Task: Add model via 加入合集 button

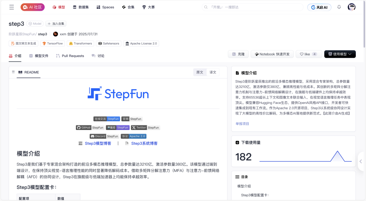Action: (x=56, y=24)
